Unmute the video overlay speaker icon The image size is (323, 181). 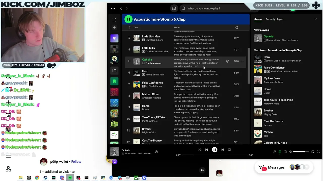202,170
